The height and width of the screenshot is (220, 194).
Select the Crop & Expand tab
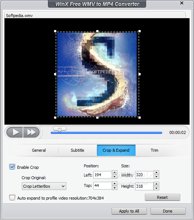(116, 150)
